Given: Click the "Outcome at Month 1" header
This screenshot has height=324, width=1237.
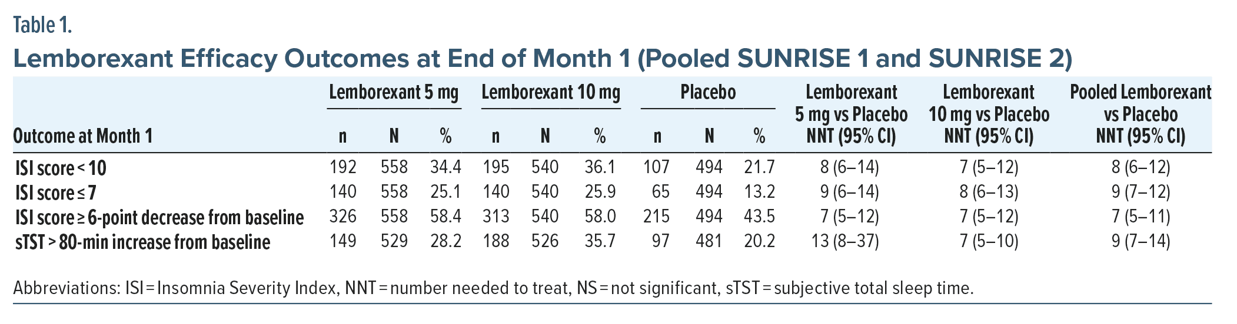Looking at the screenshot, I should [x=82, y=136].
